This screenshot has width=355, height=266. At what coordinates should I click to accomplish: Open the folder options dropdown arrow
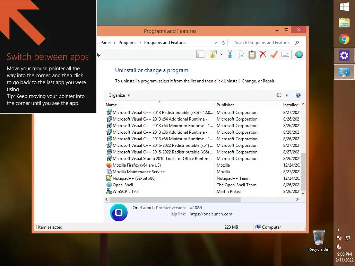point(222,54)
